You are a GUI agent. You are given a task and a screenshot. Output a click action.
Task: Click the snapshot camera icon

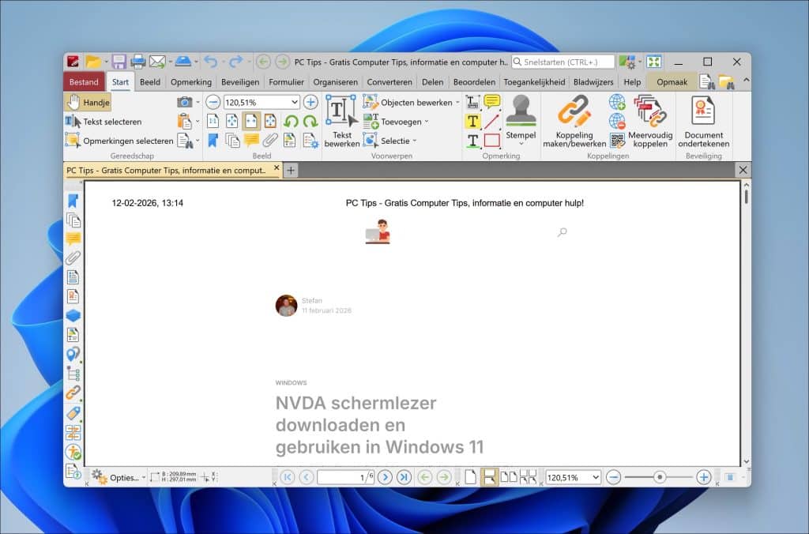[186, 101]
